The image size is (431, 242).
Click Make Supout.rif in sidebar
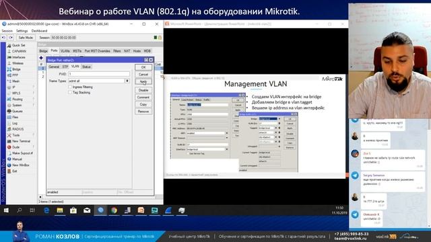tap(22, 153)
